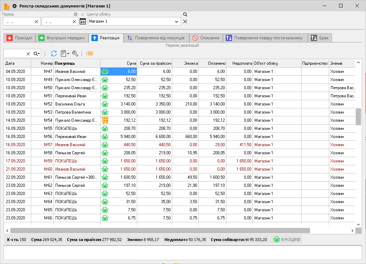Click the magnifier above Центр обліку field

click(x=185, y=15)
